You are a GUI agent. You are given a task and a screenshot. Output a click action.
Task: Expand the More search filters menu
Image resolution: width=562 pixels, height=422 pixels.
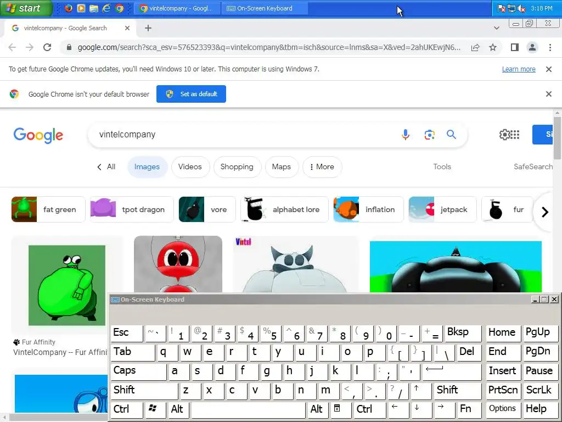pyautogui.click(x=322, y=167)
